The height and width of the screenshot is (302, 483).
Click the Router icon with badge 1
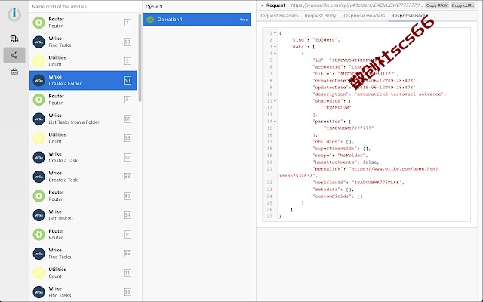pyautogui.click(x=38, y=23)
